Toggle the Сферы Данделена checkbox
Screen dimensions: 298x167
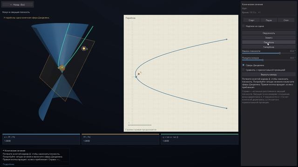click(244, 65)
